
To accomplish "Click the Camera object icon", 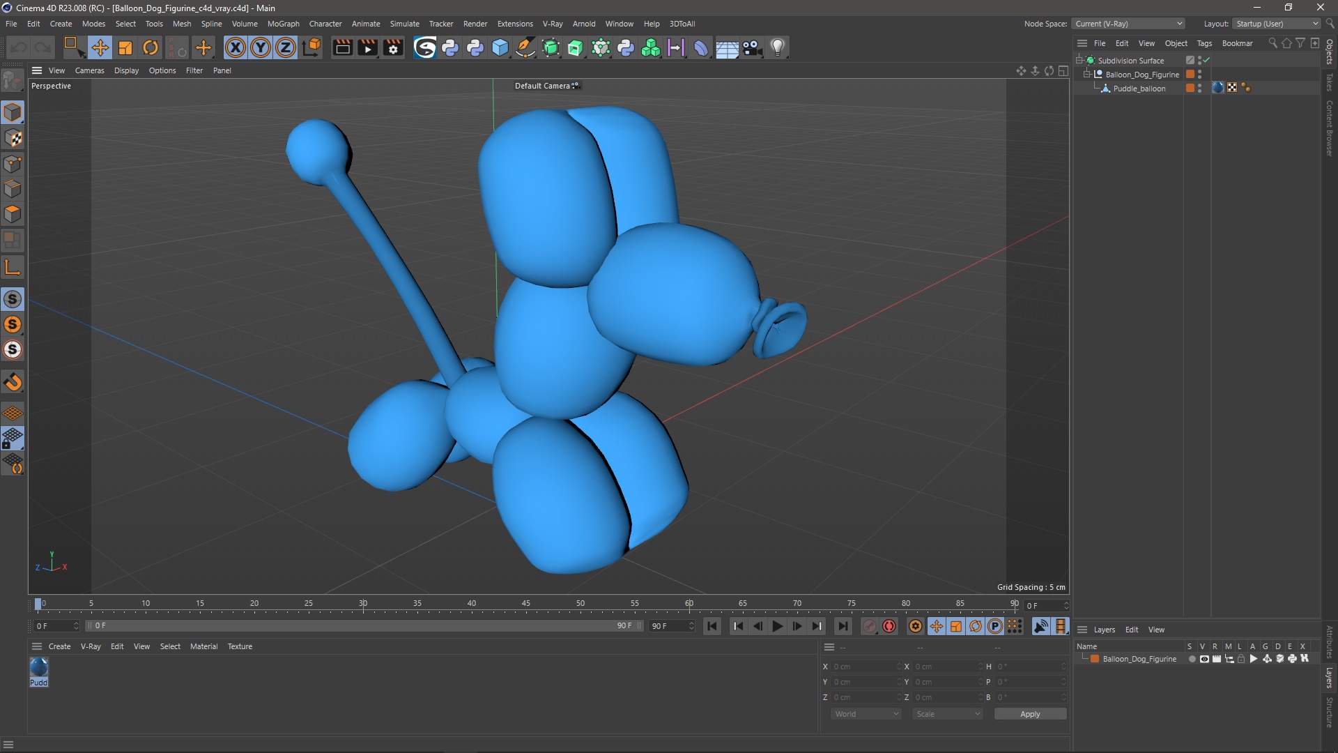I will coord(752,47).
